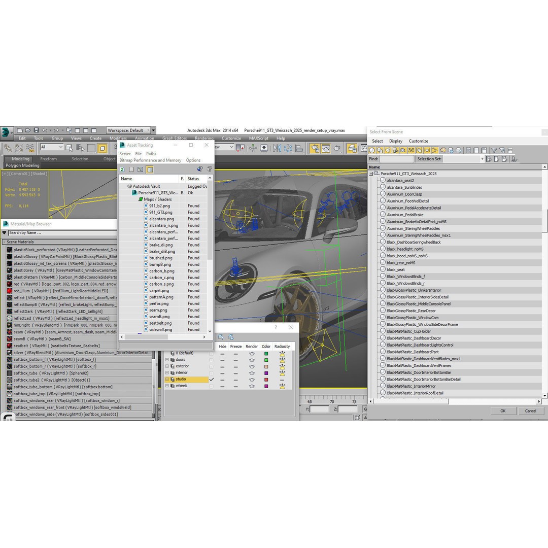Click the Mirror tool in main toolbar
The image size is (548, 548).
tap(277, 148)
